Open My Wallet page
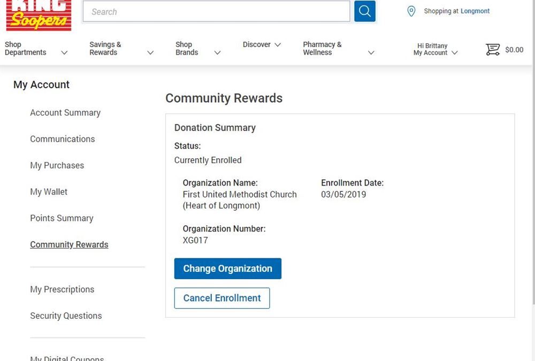Image resolution: width=535 pixels, height=361 pixels. click(x=49, y=192)
